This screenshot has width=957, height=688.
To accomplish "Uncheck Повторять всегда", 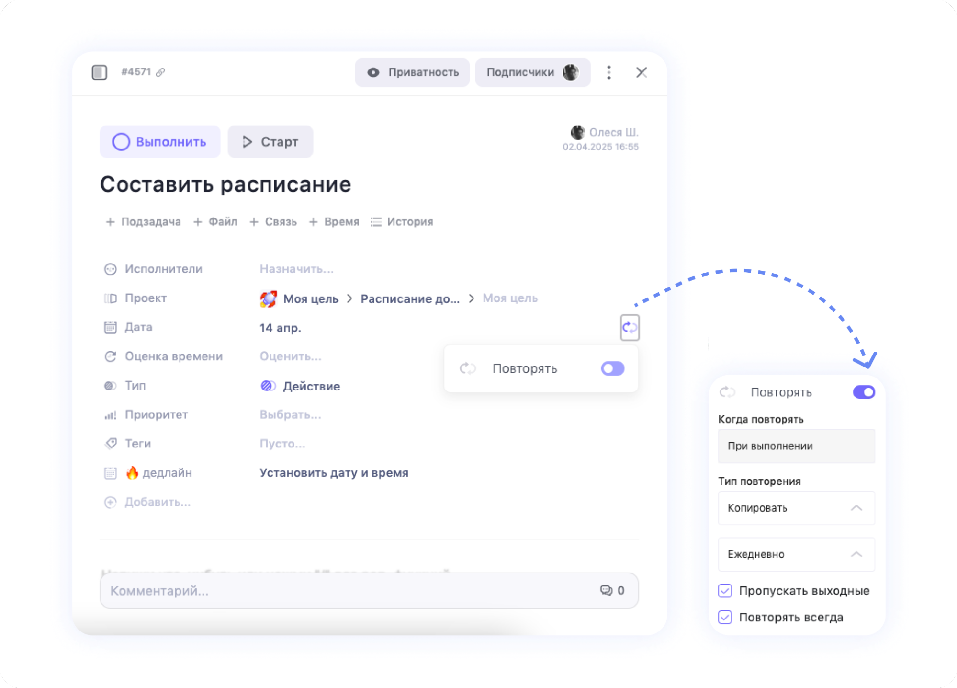I will point(724,617).
